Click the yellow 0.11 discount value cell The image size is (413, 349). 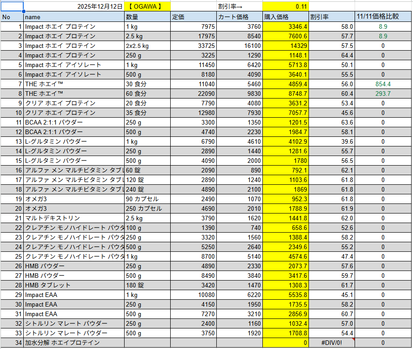coord(286,7)
